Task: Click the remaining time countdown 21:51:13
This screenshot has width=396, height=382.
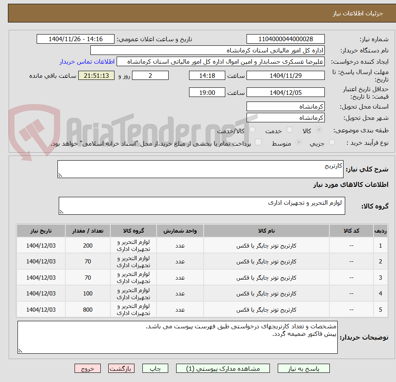Action: coord(96,75)
